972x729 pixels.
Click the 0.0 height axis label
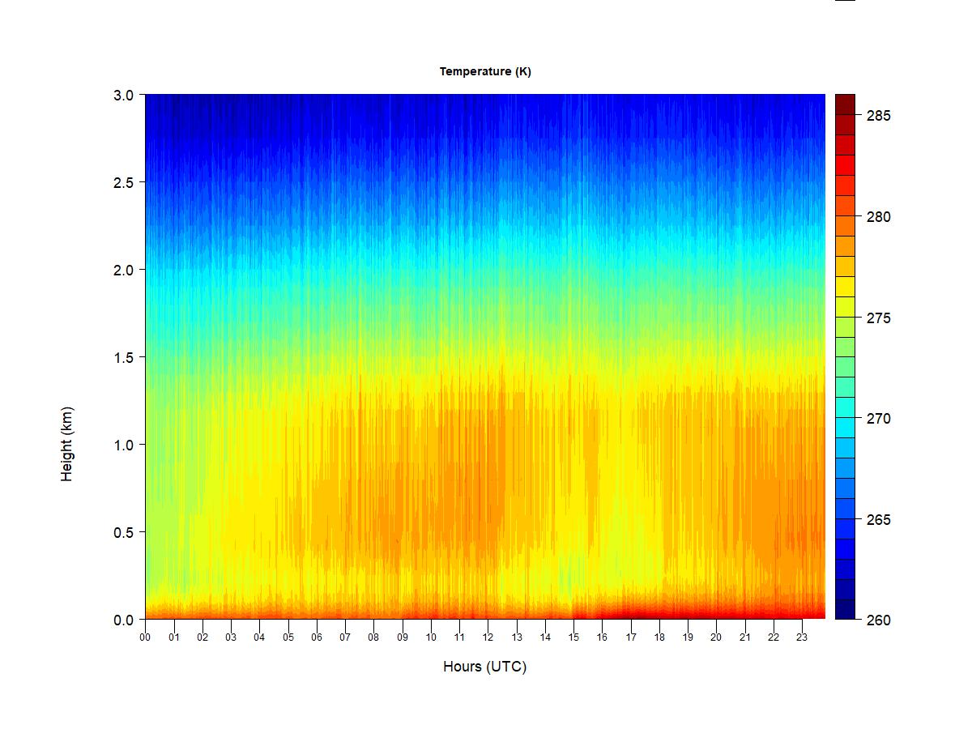point(123,620)
